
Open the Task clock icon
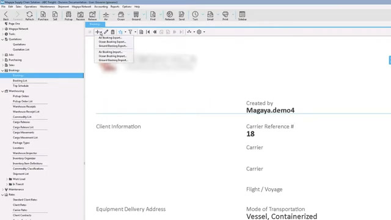195,15
